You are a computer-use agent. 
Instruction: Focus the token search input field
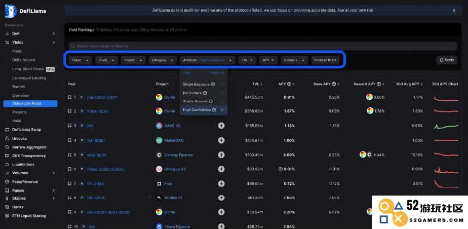tap(263, 46)
